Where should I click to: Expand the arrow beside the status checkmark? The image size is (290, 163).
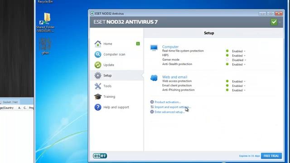tap(280, 22)
